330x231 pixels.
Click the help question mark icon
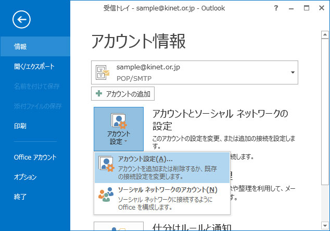point(276,8)
